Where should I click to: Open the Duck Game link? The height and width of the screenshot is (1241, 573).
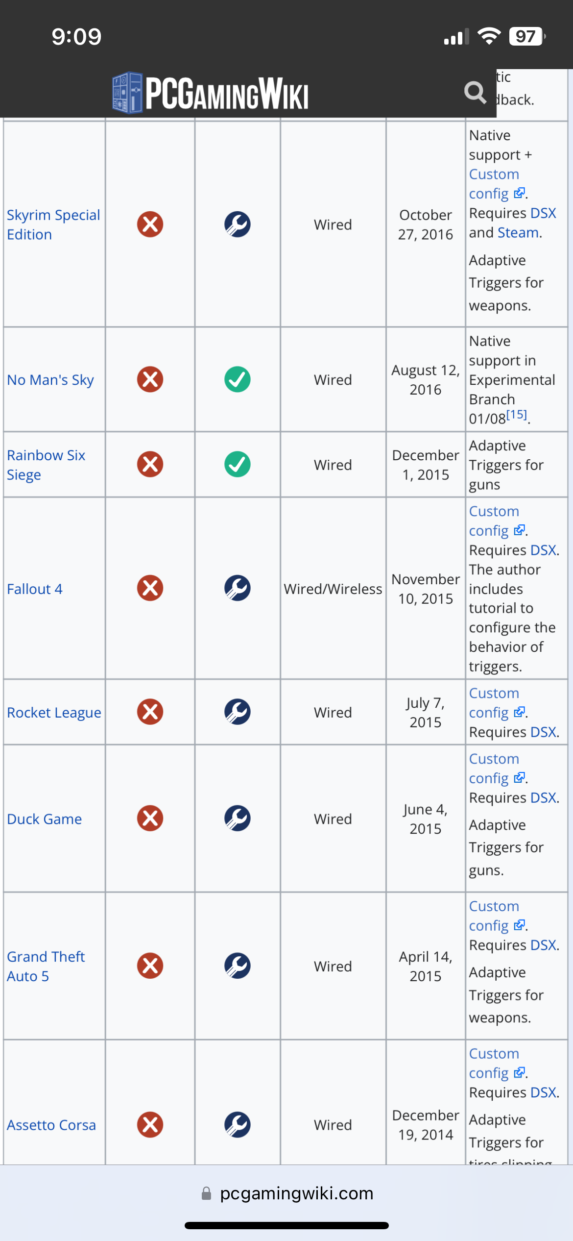coord(44,819)
